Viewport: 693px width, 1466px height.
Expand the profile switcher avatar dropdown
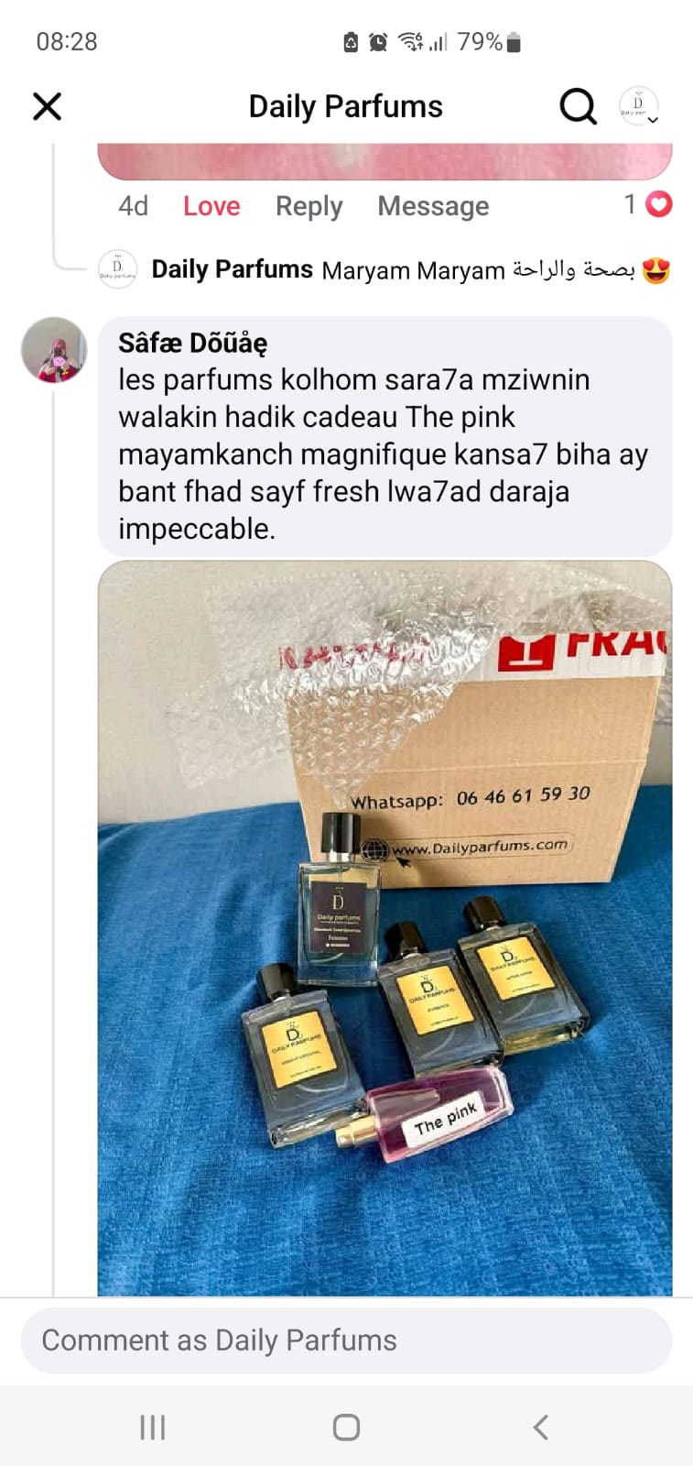(x=639, y=106)
